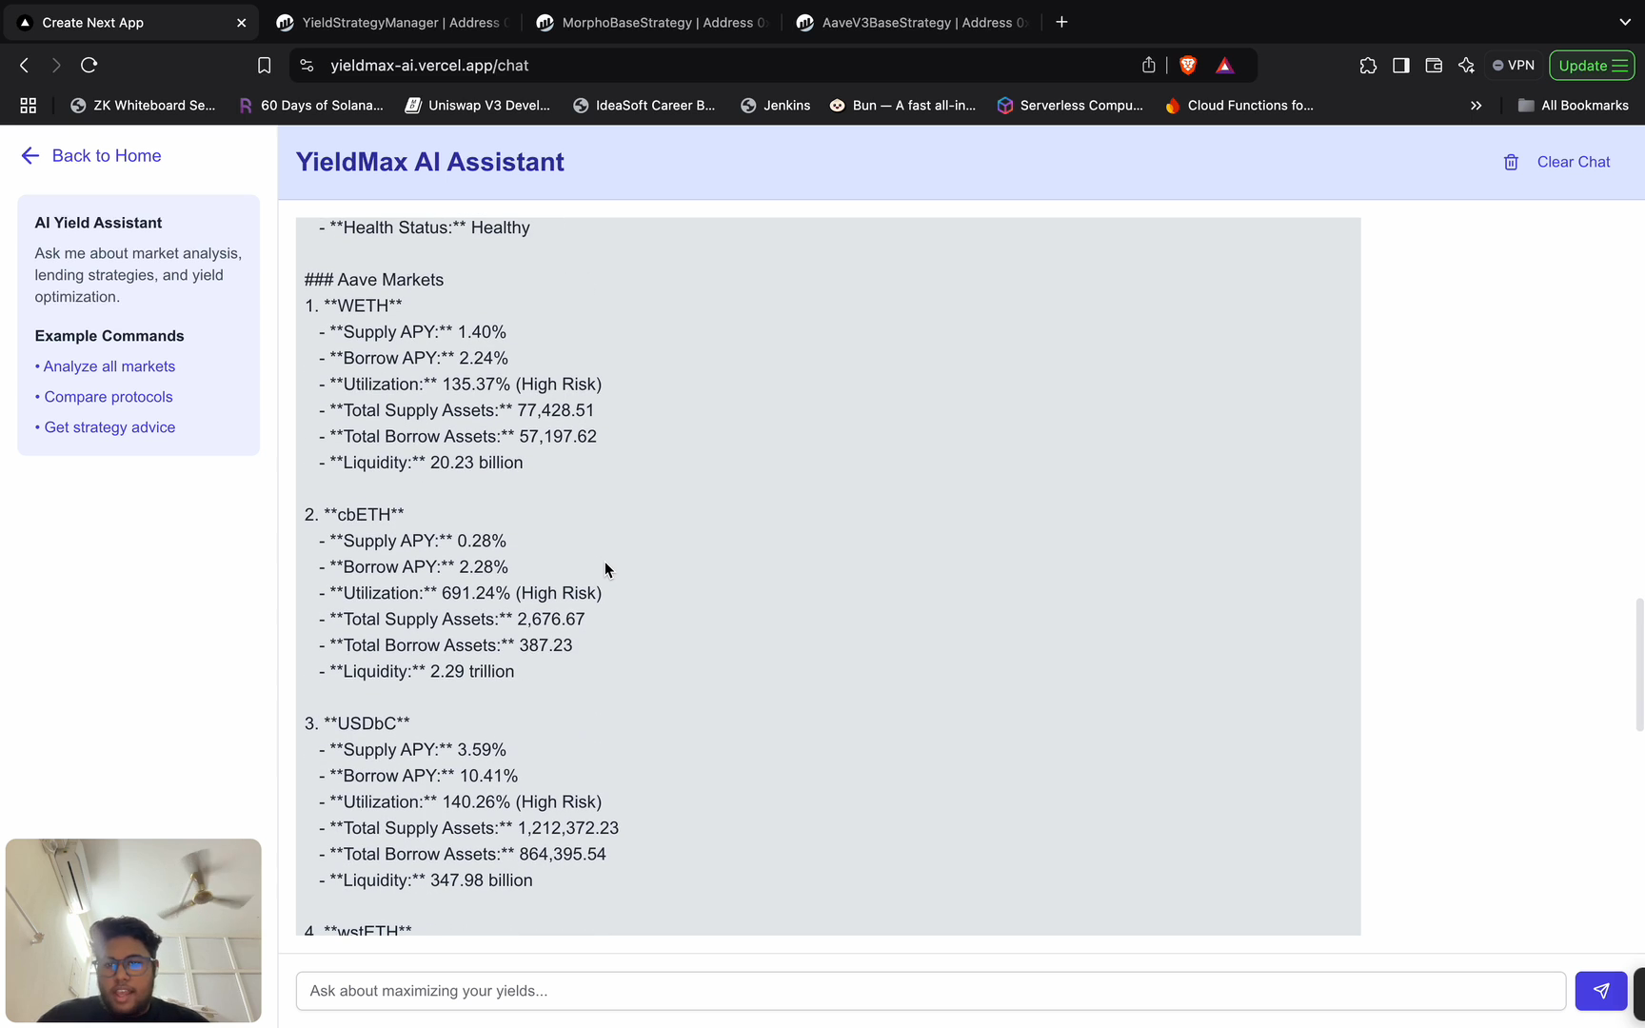Bookmark this page with the bookmark icon
1645x1028 pixels.
(x=264, y=66)
